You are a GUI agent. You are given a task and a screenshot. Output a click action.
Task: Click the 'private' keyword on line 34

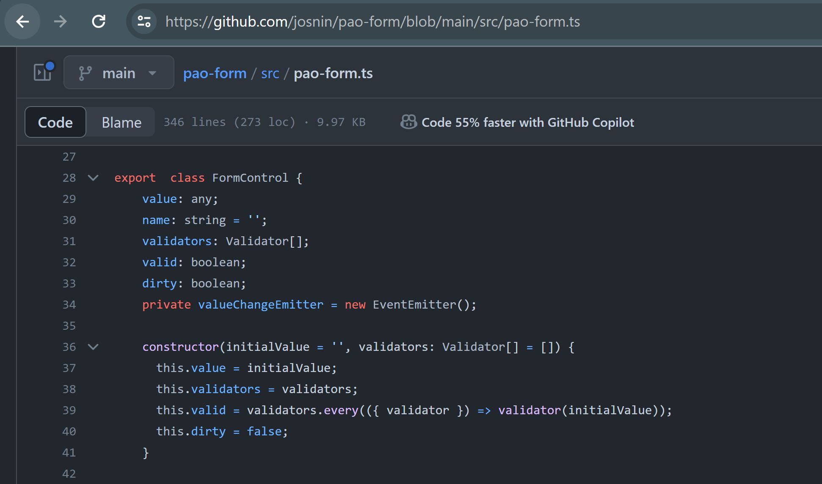click(x=166, y=305)
